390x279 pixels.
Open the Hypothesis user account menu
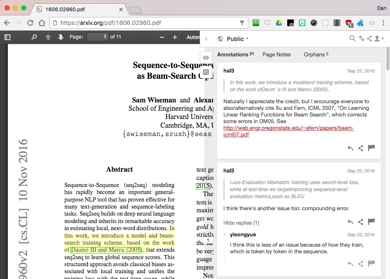click(x=379, y=39)
